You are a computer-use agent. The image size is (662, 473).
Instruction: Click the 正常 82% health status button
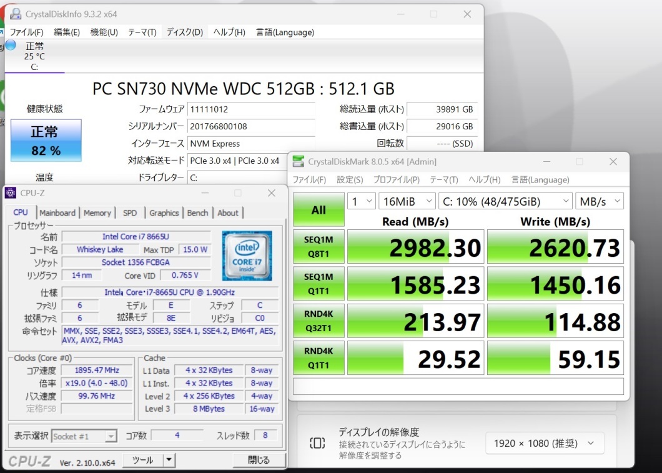pos(46,140)
